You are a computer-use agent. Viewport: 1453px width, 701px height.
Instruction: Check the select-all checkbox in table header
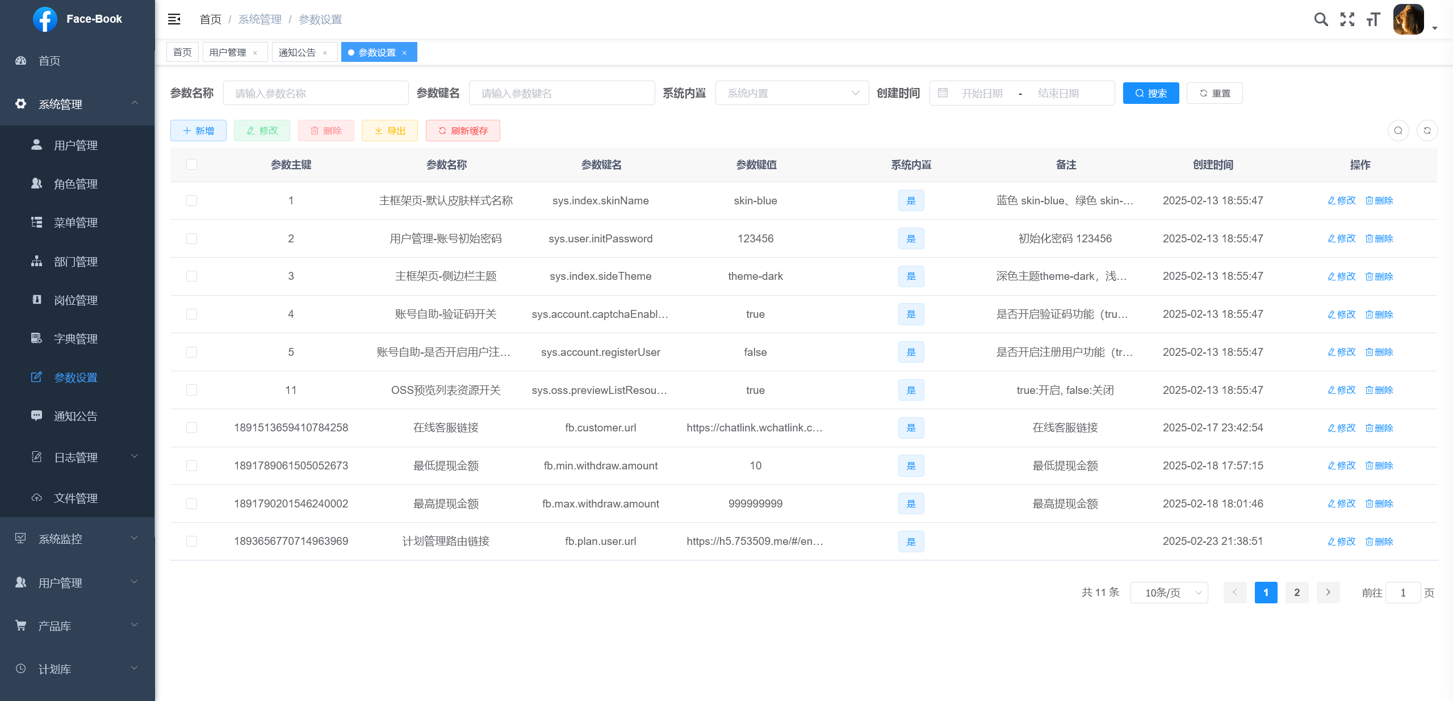pyautogui.click(x=192, y=165)
